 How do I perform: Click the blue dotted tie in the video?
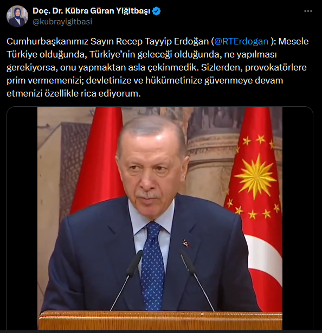pos(152,265)
